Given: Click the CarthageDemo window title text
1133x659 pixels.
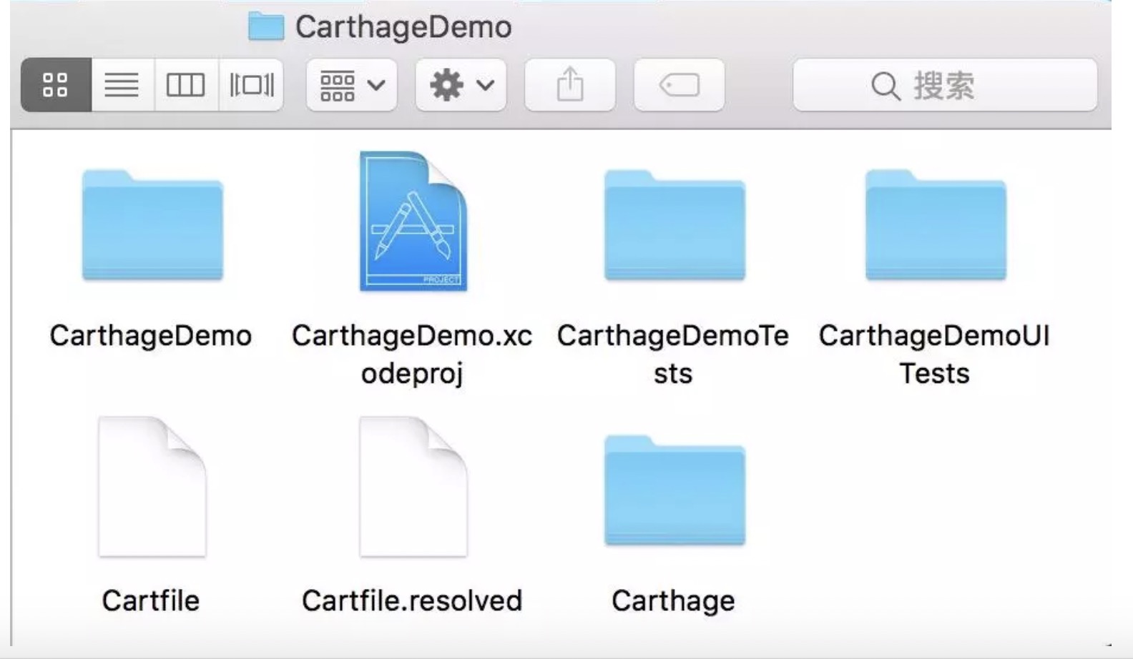Looking at the screenshot, I should point(403,27).
